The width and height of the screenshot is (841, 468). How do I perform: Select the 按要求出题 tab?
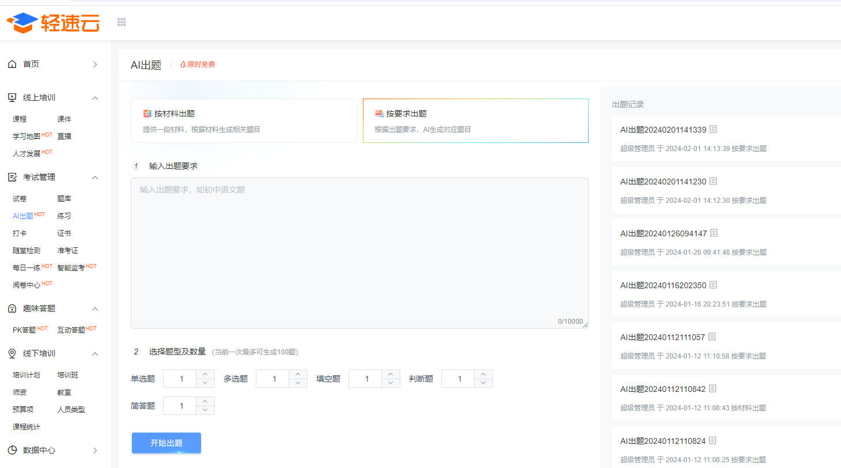476,120
